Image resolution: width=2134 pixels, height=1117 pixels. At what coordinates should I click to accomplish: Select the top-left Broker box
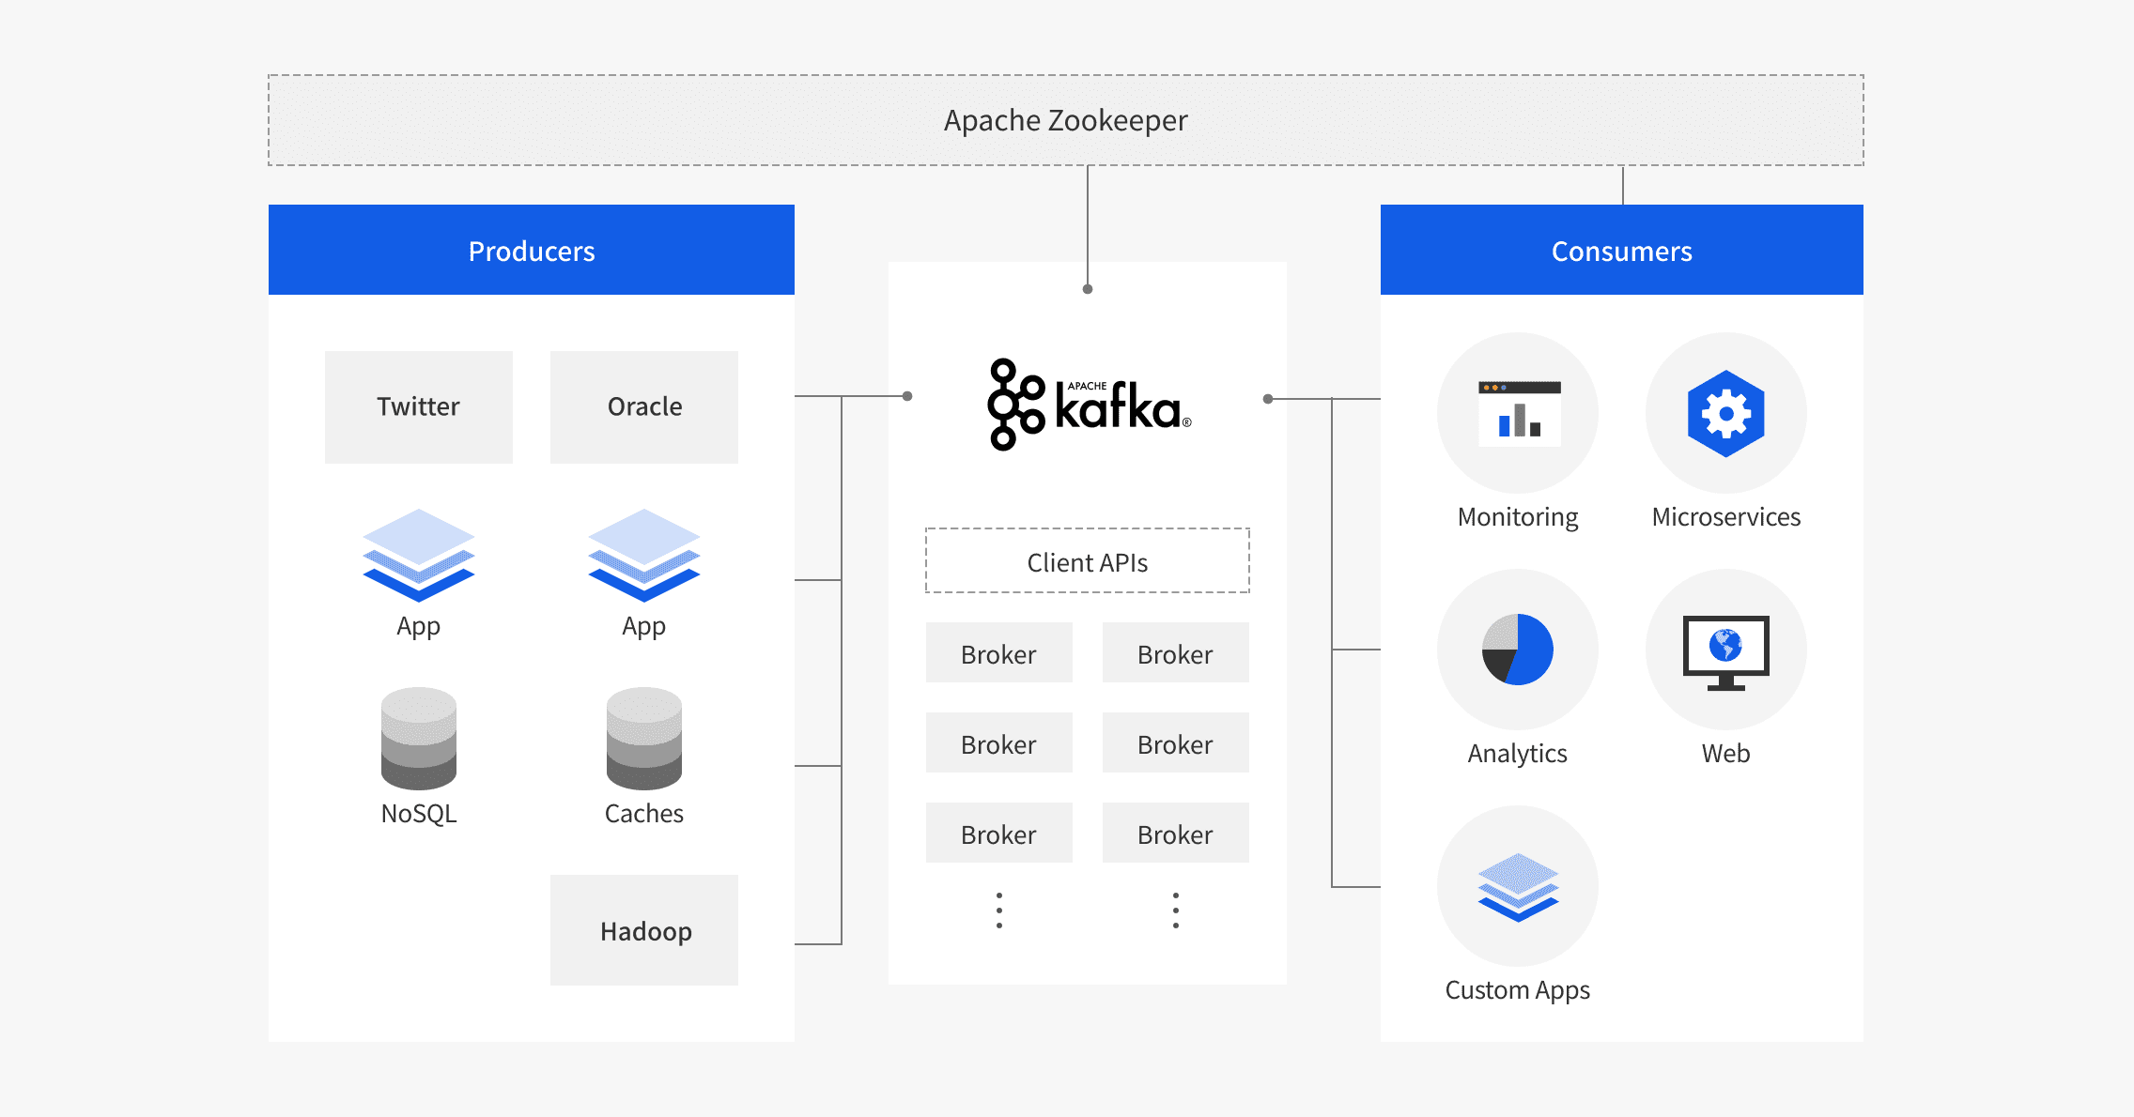998,653
